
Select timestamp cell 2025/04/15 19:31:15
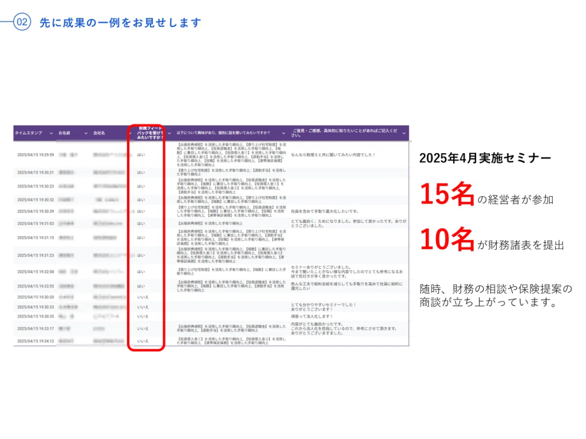[x=35, y=238]
